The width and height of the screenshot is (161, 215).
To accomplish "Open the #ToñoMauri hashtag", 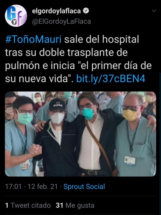I will click(x=33, y=39).
